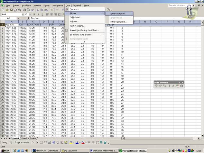Click Subtotaluri... menu entry
The image size is (204, 153).
pyautogui.click(x=76, y=17)
